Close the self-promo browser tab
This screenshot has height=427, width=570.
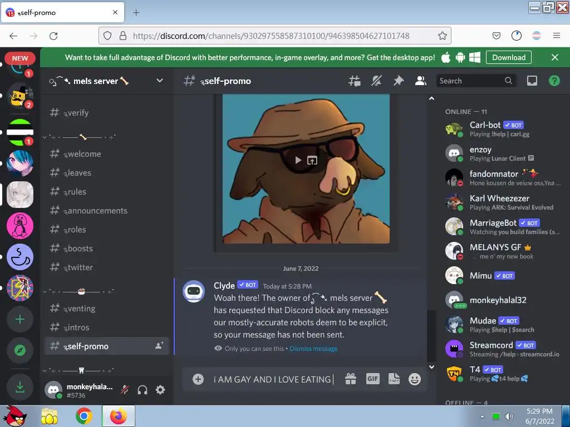(115, 12)
